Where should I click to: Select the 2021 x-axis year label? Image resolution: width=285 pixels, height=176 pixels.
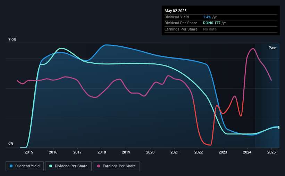tap(175, 152)
